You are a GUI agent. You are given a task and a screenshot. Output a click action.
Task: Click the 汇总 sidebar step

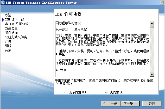click(x=8, y=41)
